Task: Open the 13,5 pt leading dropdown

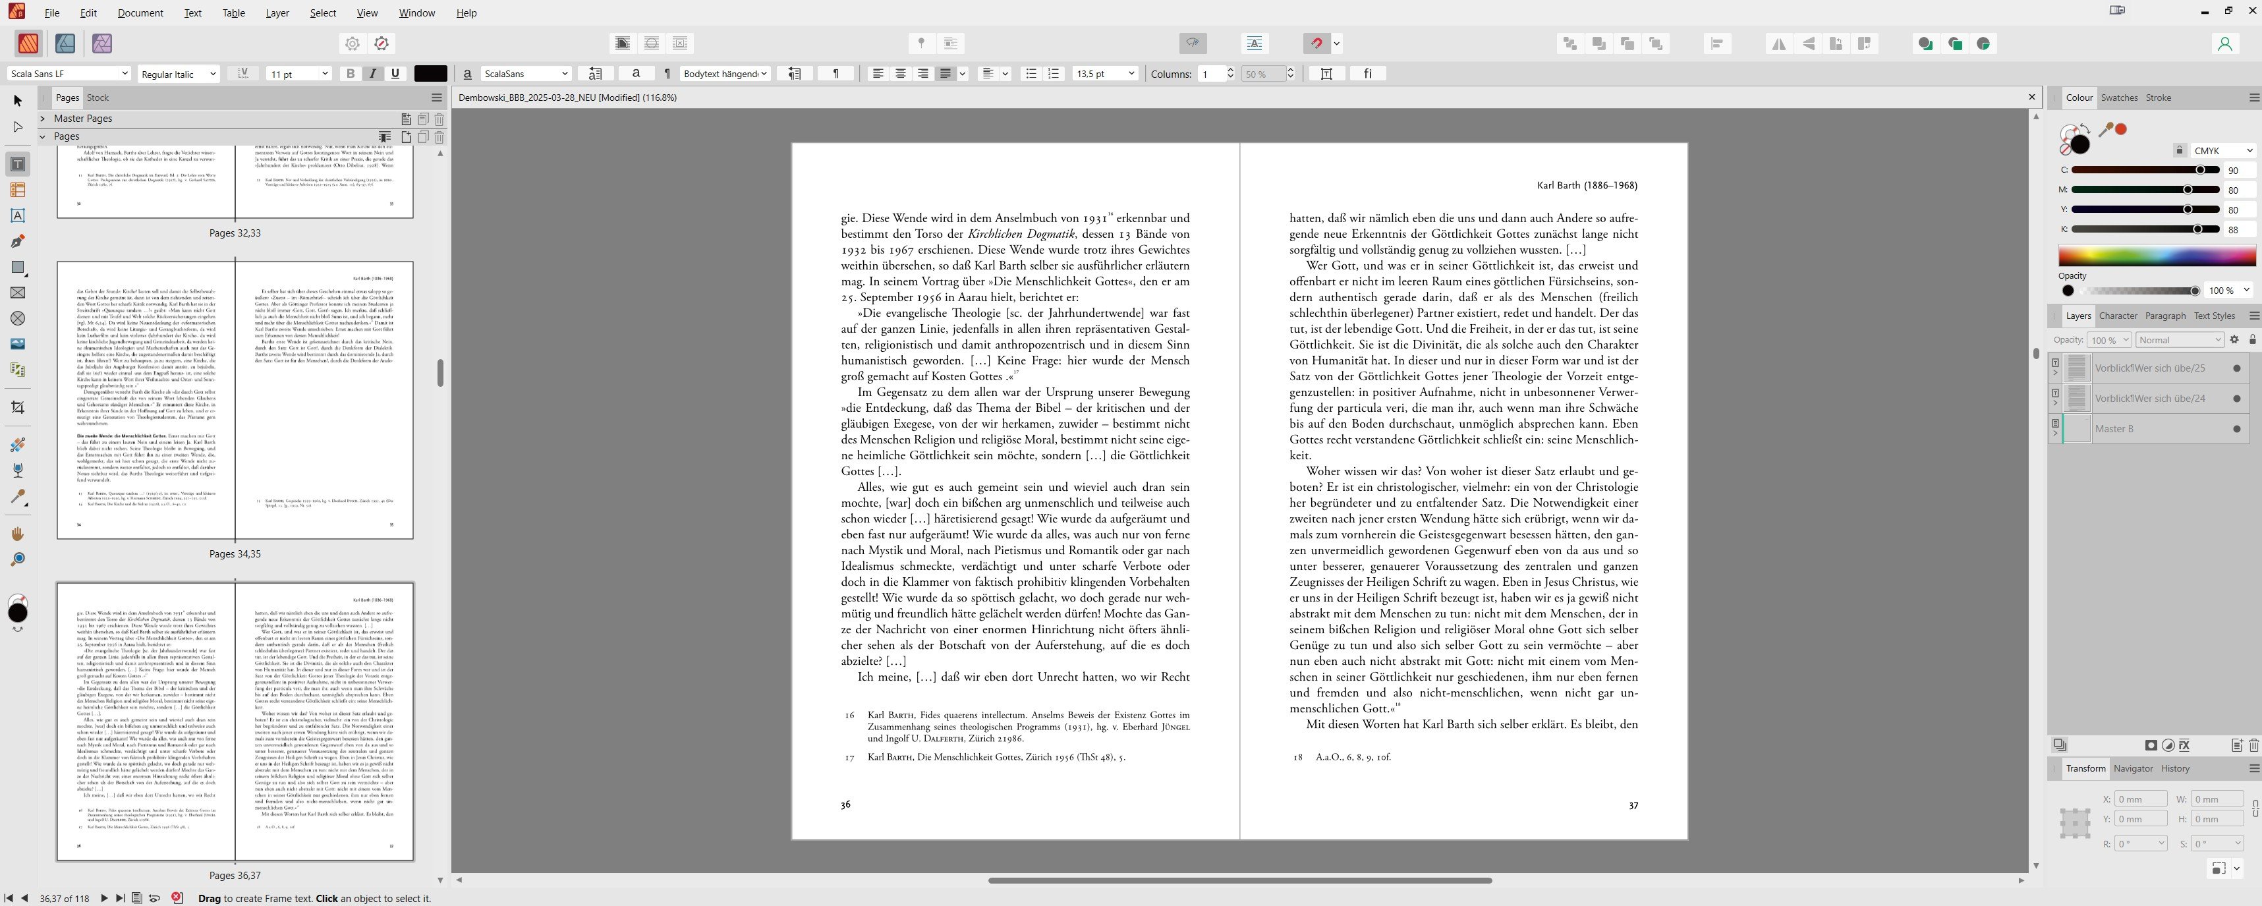Action: click(x=1105, y=74)
